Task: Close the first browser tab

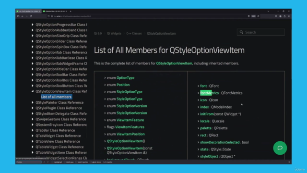Action: pos(39,12)
